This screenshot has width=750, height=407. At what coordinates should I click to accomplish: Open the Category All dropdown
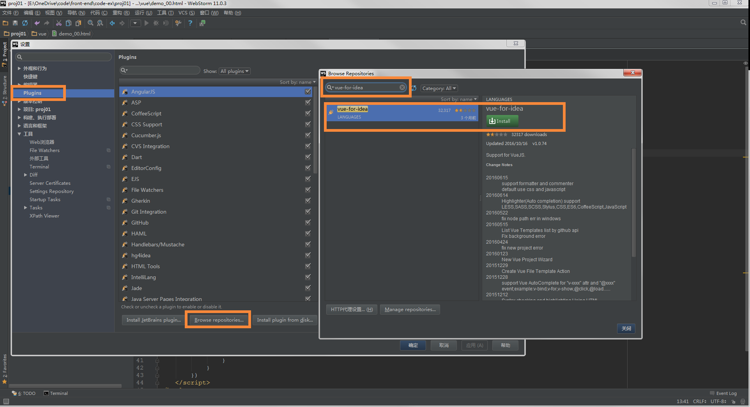click(439, 88)
